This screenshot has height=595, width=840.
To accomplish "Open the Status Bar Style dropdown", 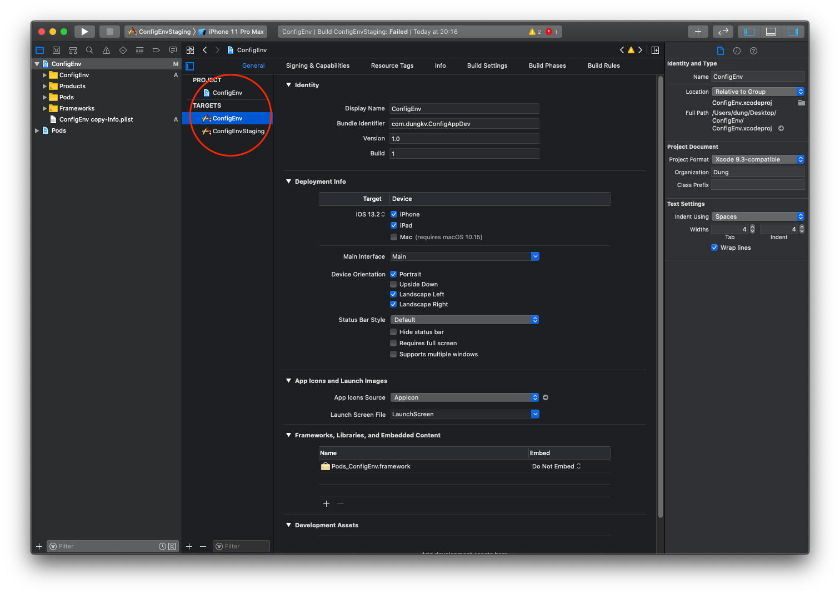I will point(464,320).
